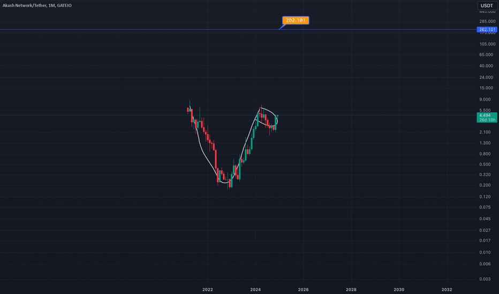Click the 285.000 price axis label
This screenshot has height=294, width=499.
point(487,21)
